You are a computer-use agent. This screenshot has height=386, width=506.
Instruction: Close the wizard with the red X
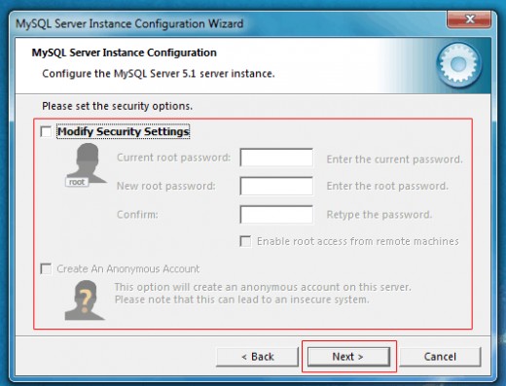[469, 19]
